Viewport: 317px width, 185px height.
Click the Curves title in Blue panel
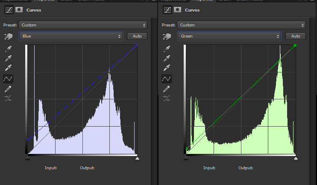(34, 10)
